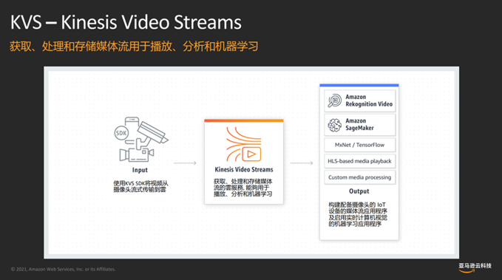This screenshot has width=502, height=280.
Task: Click the Input heading text
Action: [140, 170]
